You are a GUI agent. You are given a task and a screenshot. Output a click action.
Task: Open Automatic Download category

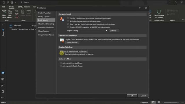(46, 27)
